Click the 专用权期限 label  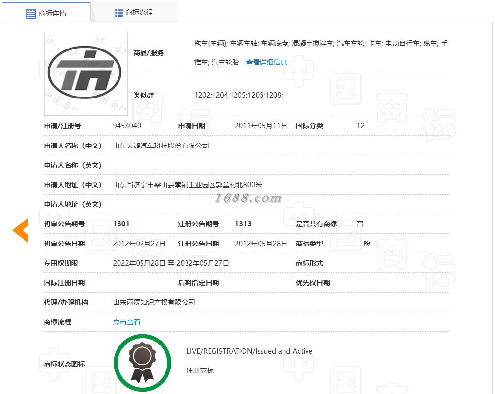pos(61,263)
